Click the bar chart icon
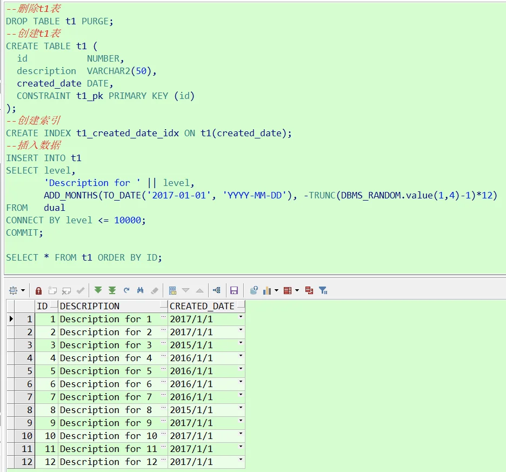 click(x=267, y=290)
